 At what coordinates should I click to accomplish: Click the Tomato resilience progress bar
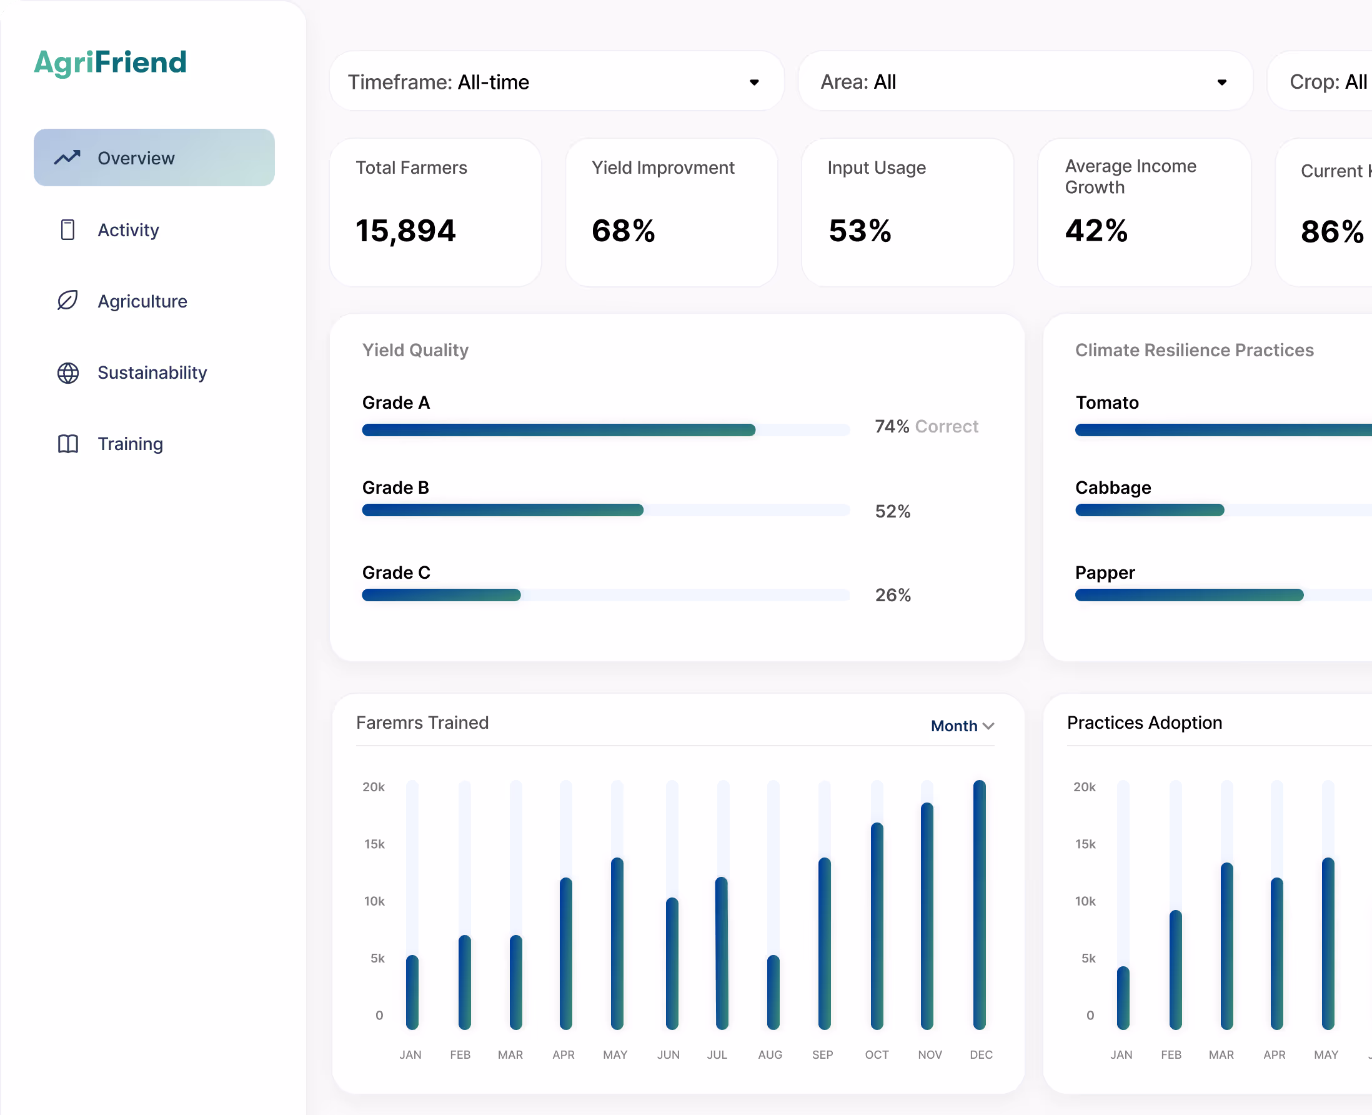1224,431
